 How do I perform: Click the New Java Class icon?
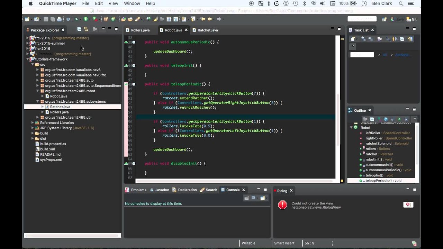tap(113, 19)
